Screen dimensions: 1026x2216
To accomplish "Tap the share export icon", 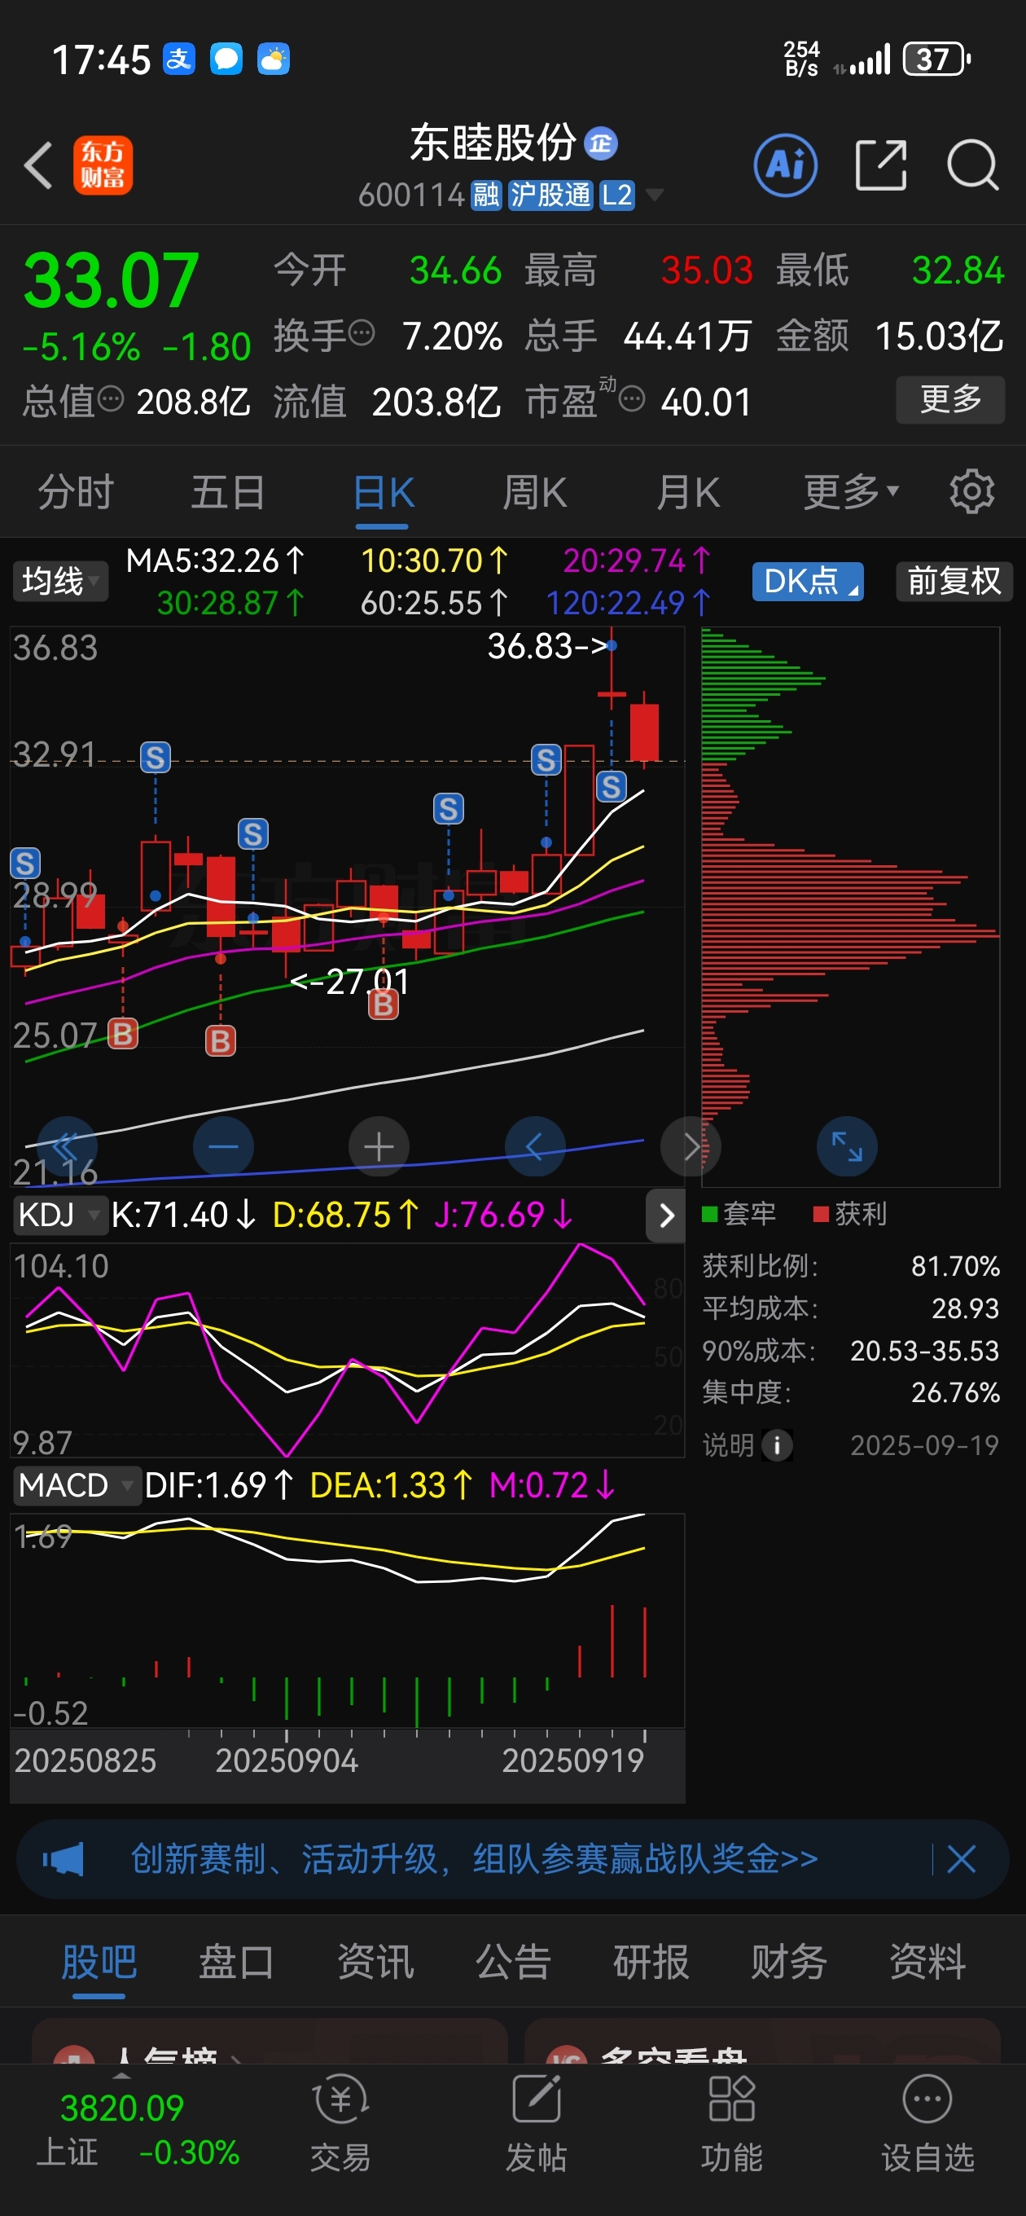I will coord(881,165).
